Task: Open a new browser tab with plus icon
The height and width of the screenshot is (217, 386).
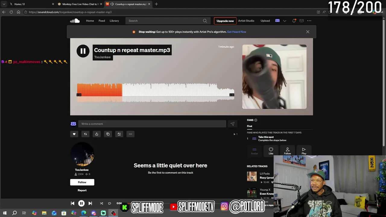Action: 156,4
